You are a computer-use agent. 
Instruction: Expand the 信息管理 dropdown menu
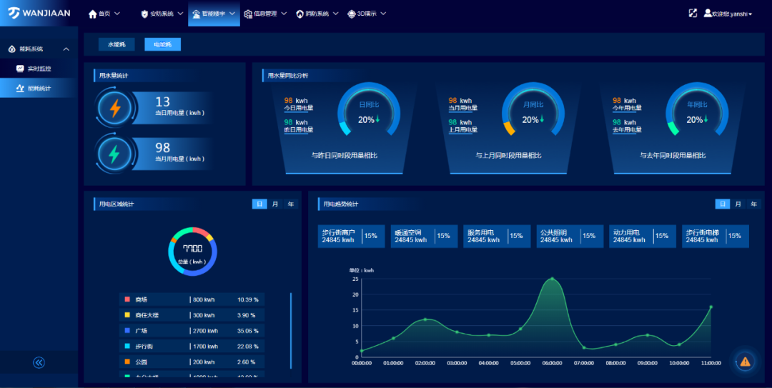click(284, 14)
